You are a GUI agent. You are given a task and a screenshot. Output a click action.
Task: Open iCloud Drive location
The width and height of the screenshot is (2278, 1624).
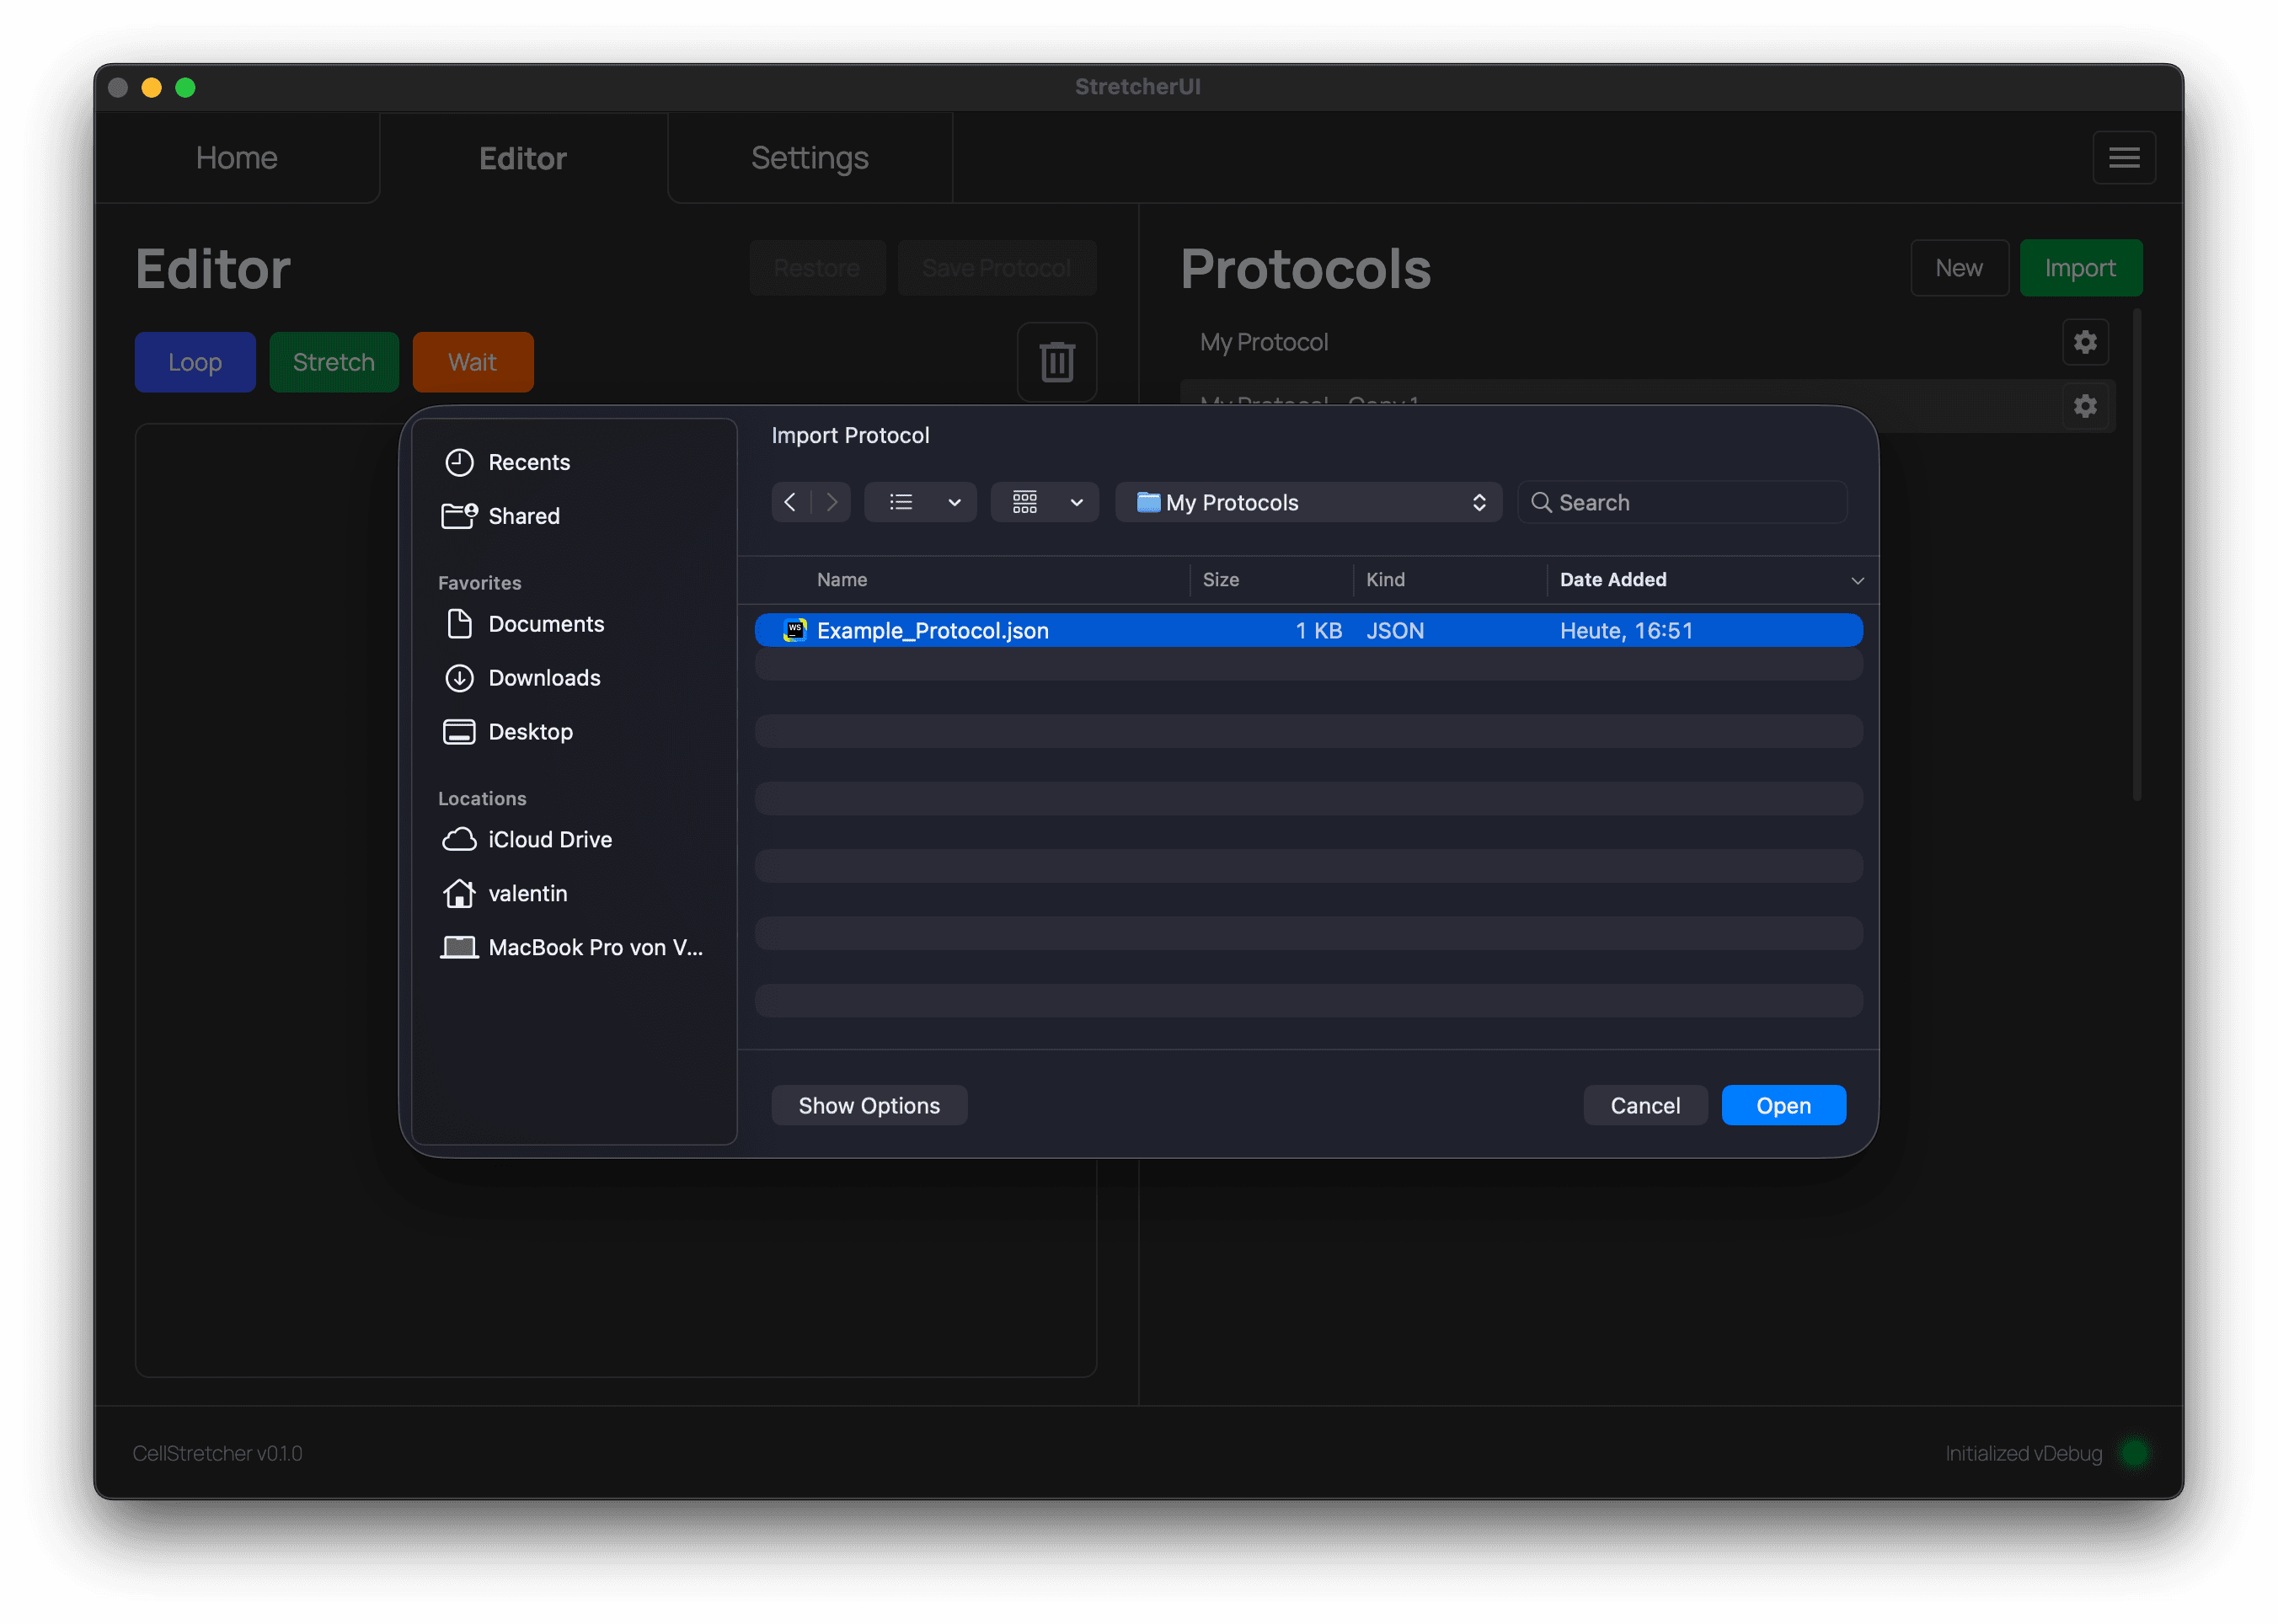(x=574, y=840)
